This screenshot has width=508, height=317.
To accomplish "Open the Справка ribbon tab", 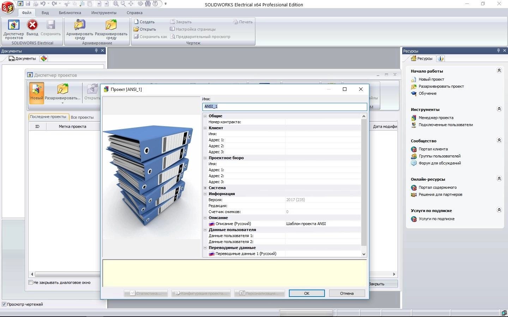I will coord(134,13).
